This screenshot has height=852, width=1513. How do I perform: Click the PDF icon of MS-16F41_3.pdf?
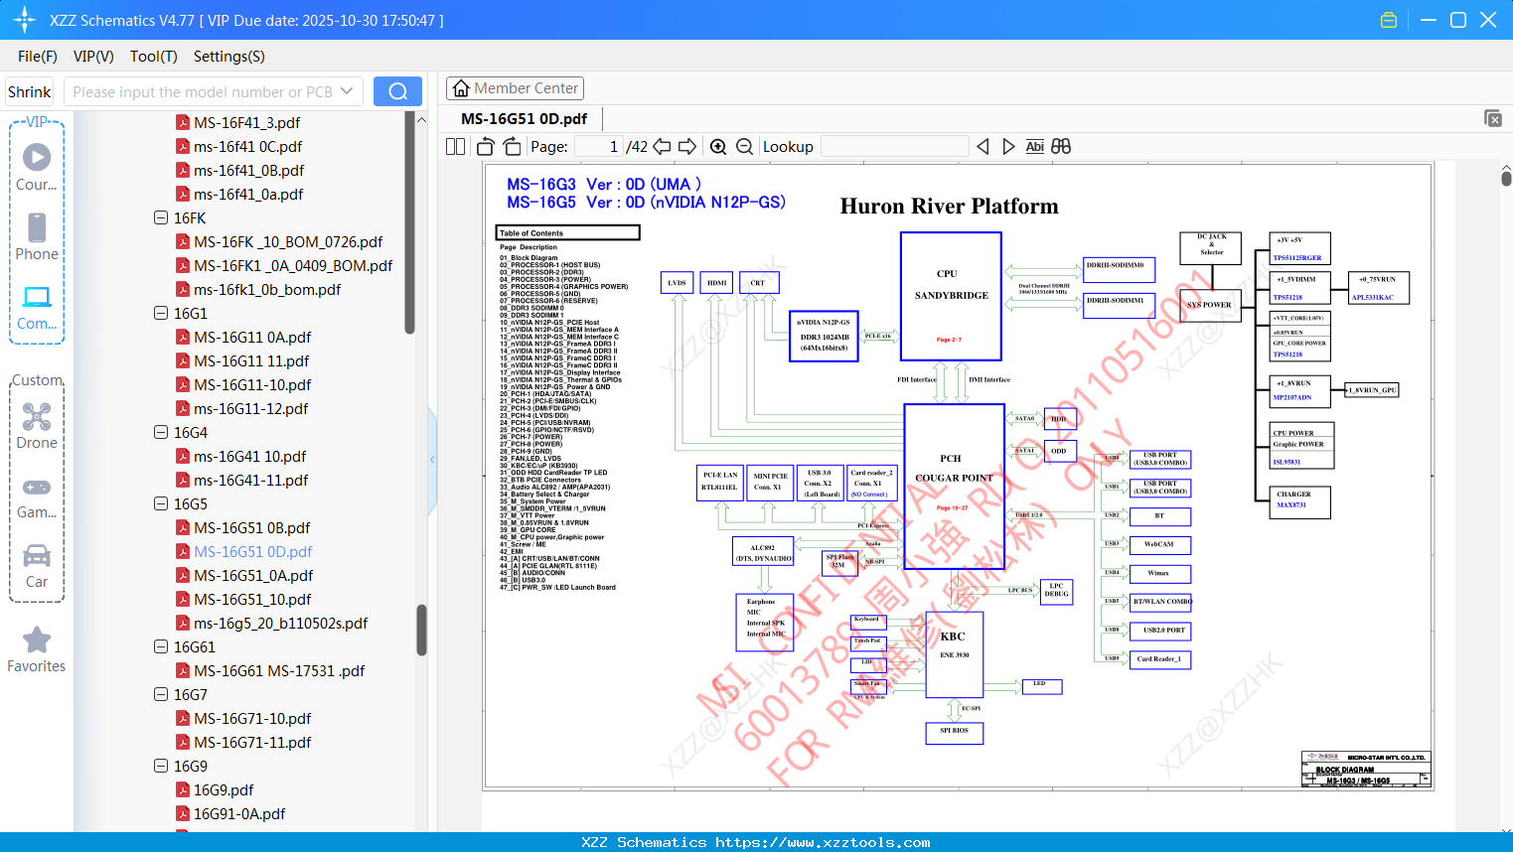pyautogui.click(x=183, y=122)
